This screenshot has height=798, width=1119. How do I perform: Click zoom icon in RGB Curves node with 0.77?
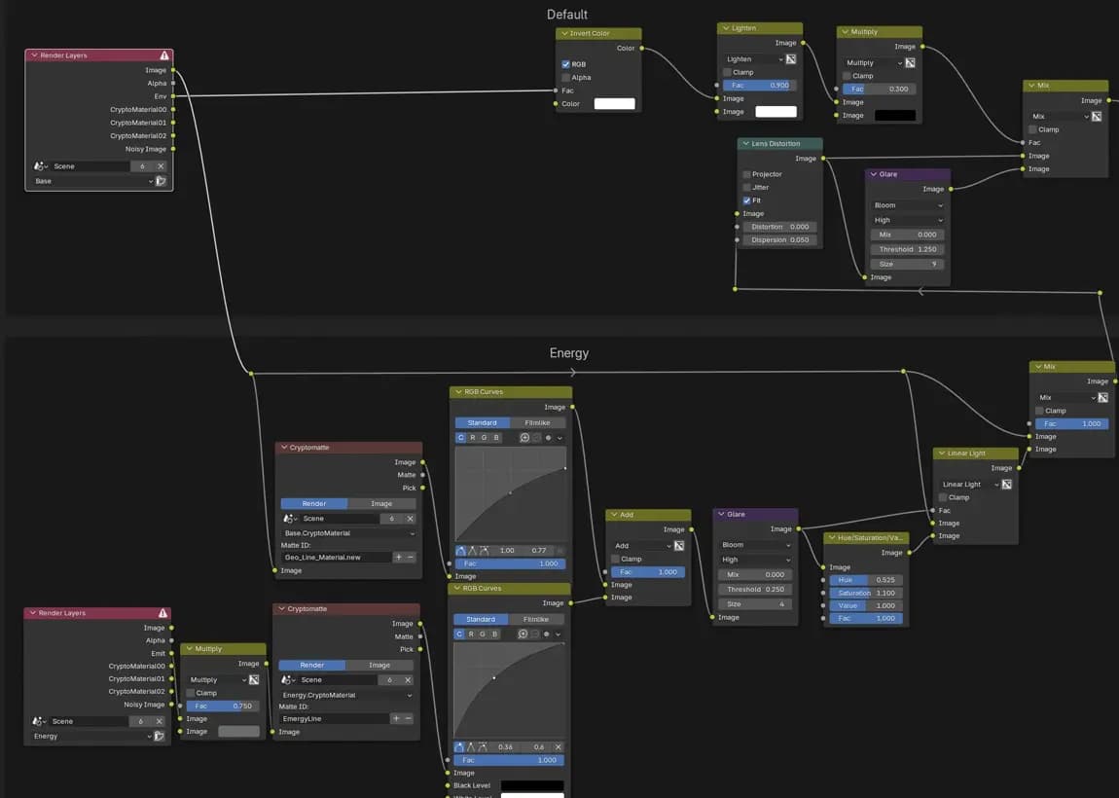[524, 438]
